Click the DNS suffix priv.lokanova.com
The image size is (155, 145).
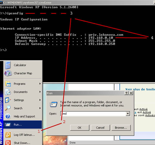pyautogui.click(x=106, y=35)
